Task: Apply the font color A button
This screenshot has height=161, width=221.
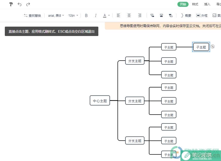Action: (105, 15)
